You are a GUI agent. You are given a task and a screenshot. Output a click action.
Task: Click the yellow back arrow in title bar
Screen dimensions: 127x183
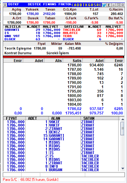click(x=72, y=5)
